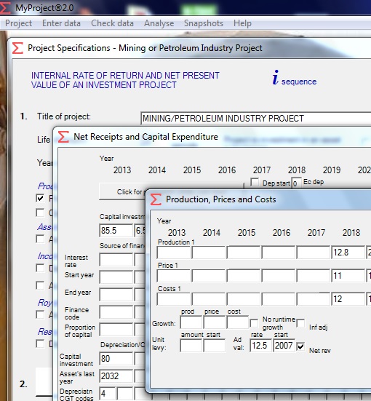The image size is (371, 401).
Task: Click Costs 1 field for 2018
Action: [x=348, y=299]
